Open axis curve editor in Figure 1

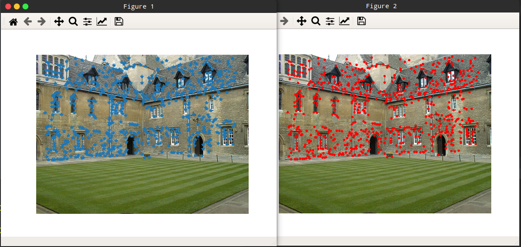pyautogui.click(x=102, y=22)
